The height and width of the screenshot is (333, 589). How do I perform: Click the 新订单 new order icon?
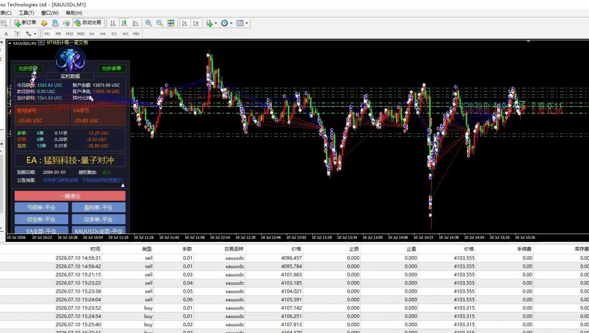coord(25,23)
